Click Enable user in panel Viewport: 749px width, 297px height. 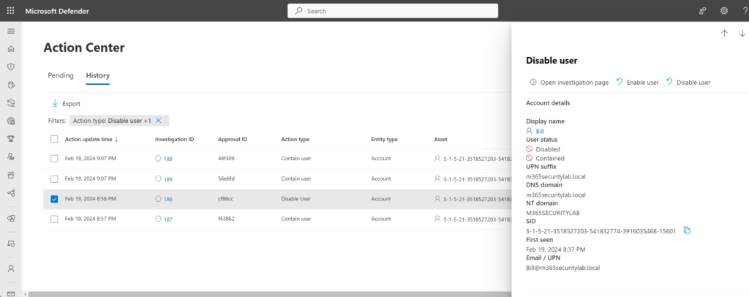[637, 83]
